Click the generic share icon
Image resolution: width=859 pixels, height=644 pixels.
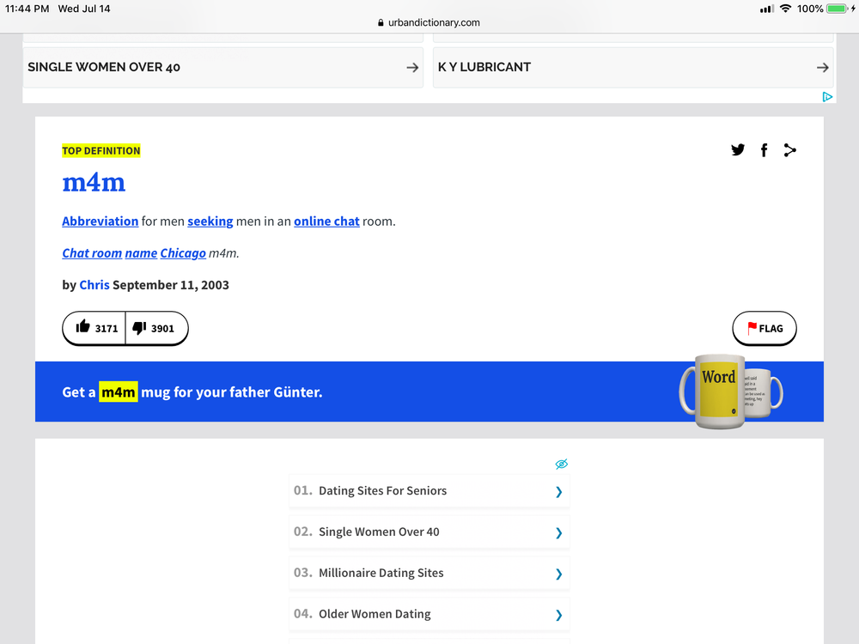click(789, 150)
